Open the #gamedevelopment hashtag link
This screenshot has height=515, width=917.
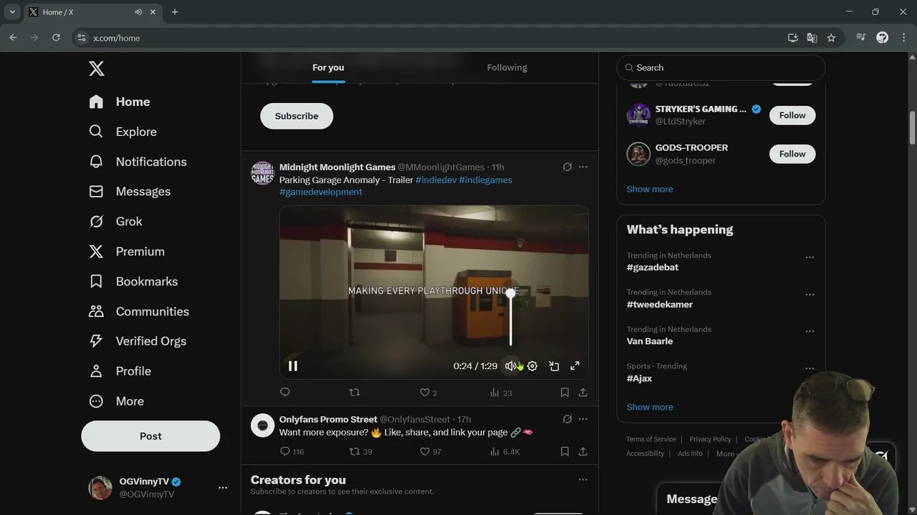click(321, 192)
